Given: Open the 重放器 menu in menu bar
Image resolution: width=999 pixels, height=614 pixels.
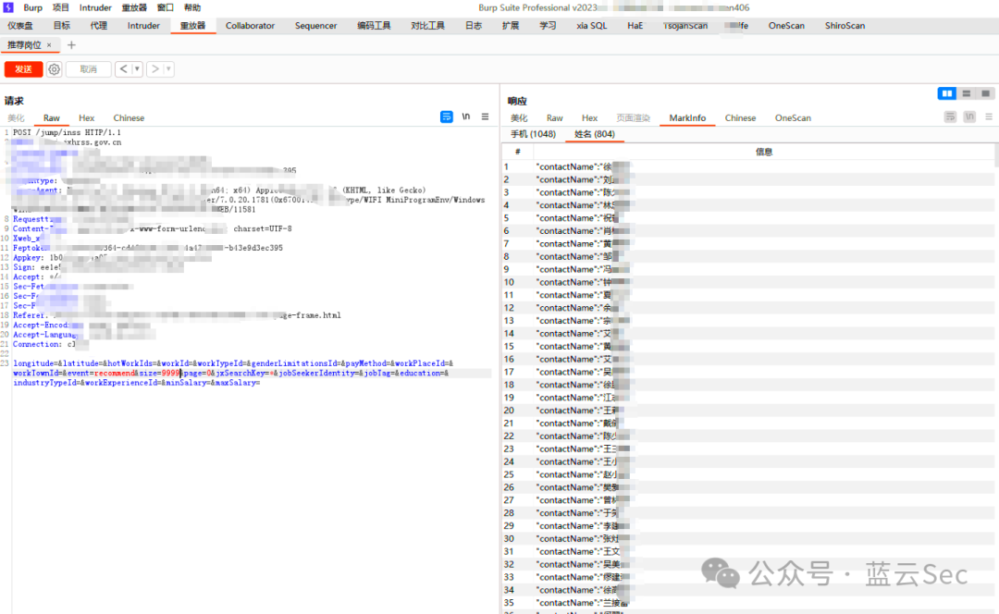Looking at the screenshot, I should pyautogui.click(x=134, y=7).
